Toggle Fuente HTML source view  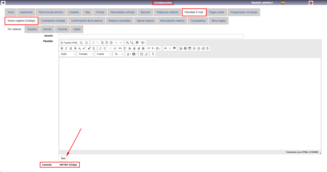pos(69,43)
